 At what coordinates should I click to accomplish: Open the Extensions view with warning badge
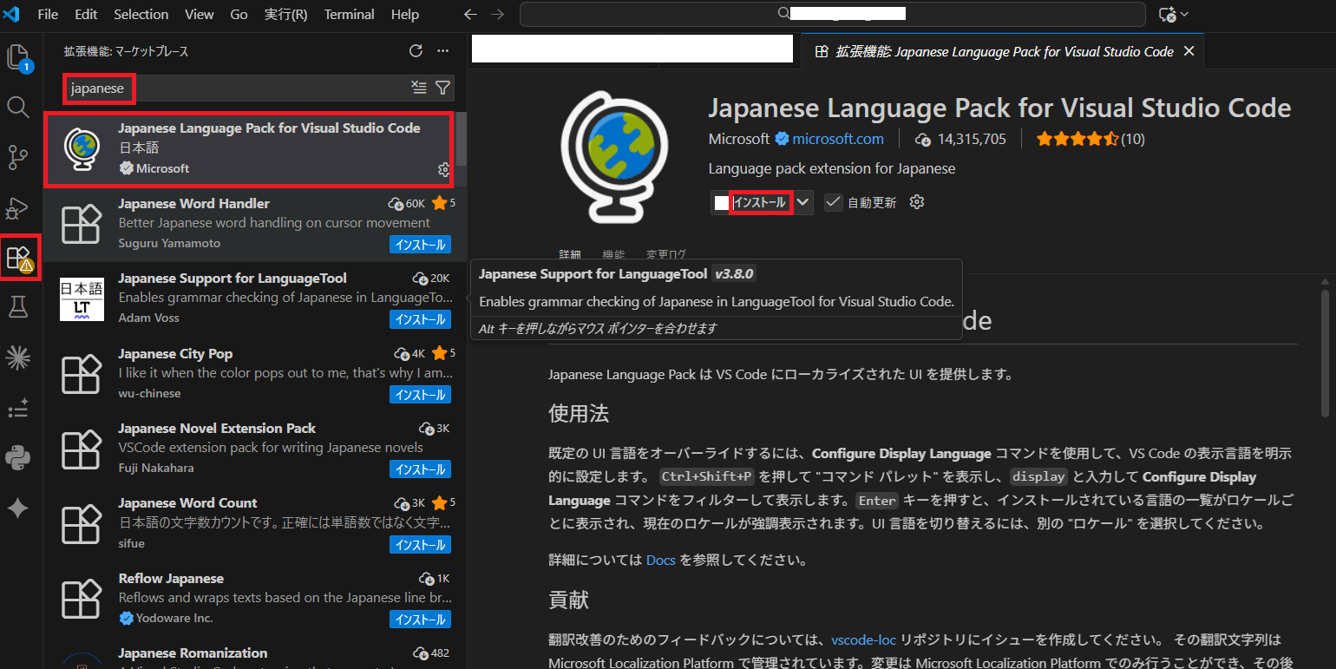(19, 258)
